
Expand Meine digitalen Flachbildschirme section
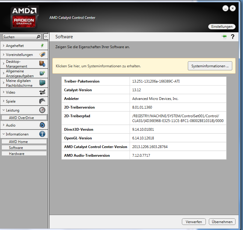point(4,83)
